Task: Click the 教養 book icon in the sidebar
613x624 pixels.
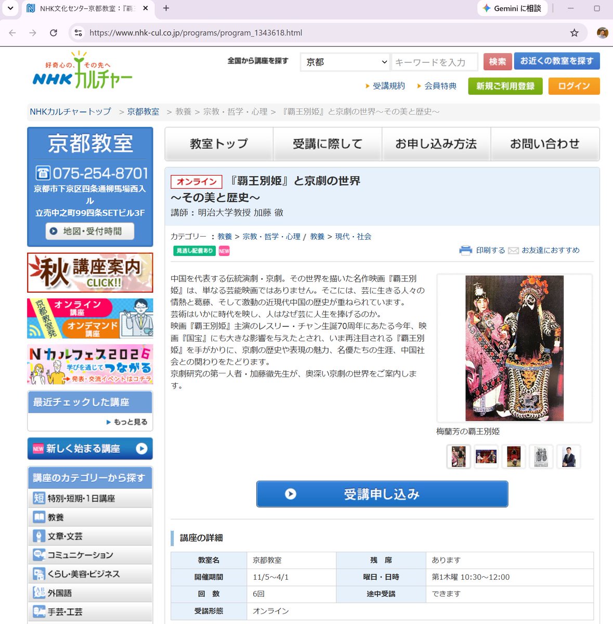Action: pyautogui.click(x=39, y=517)
